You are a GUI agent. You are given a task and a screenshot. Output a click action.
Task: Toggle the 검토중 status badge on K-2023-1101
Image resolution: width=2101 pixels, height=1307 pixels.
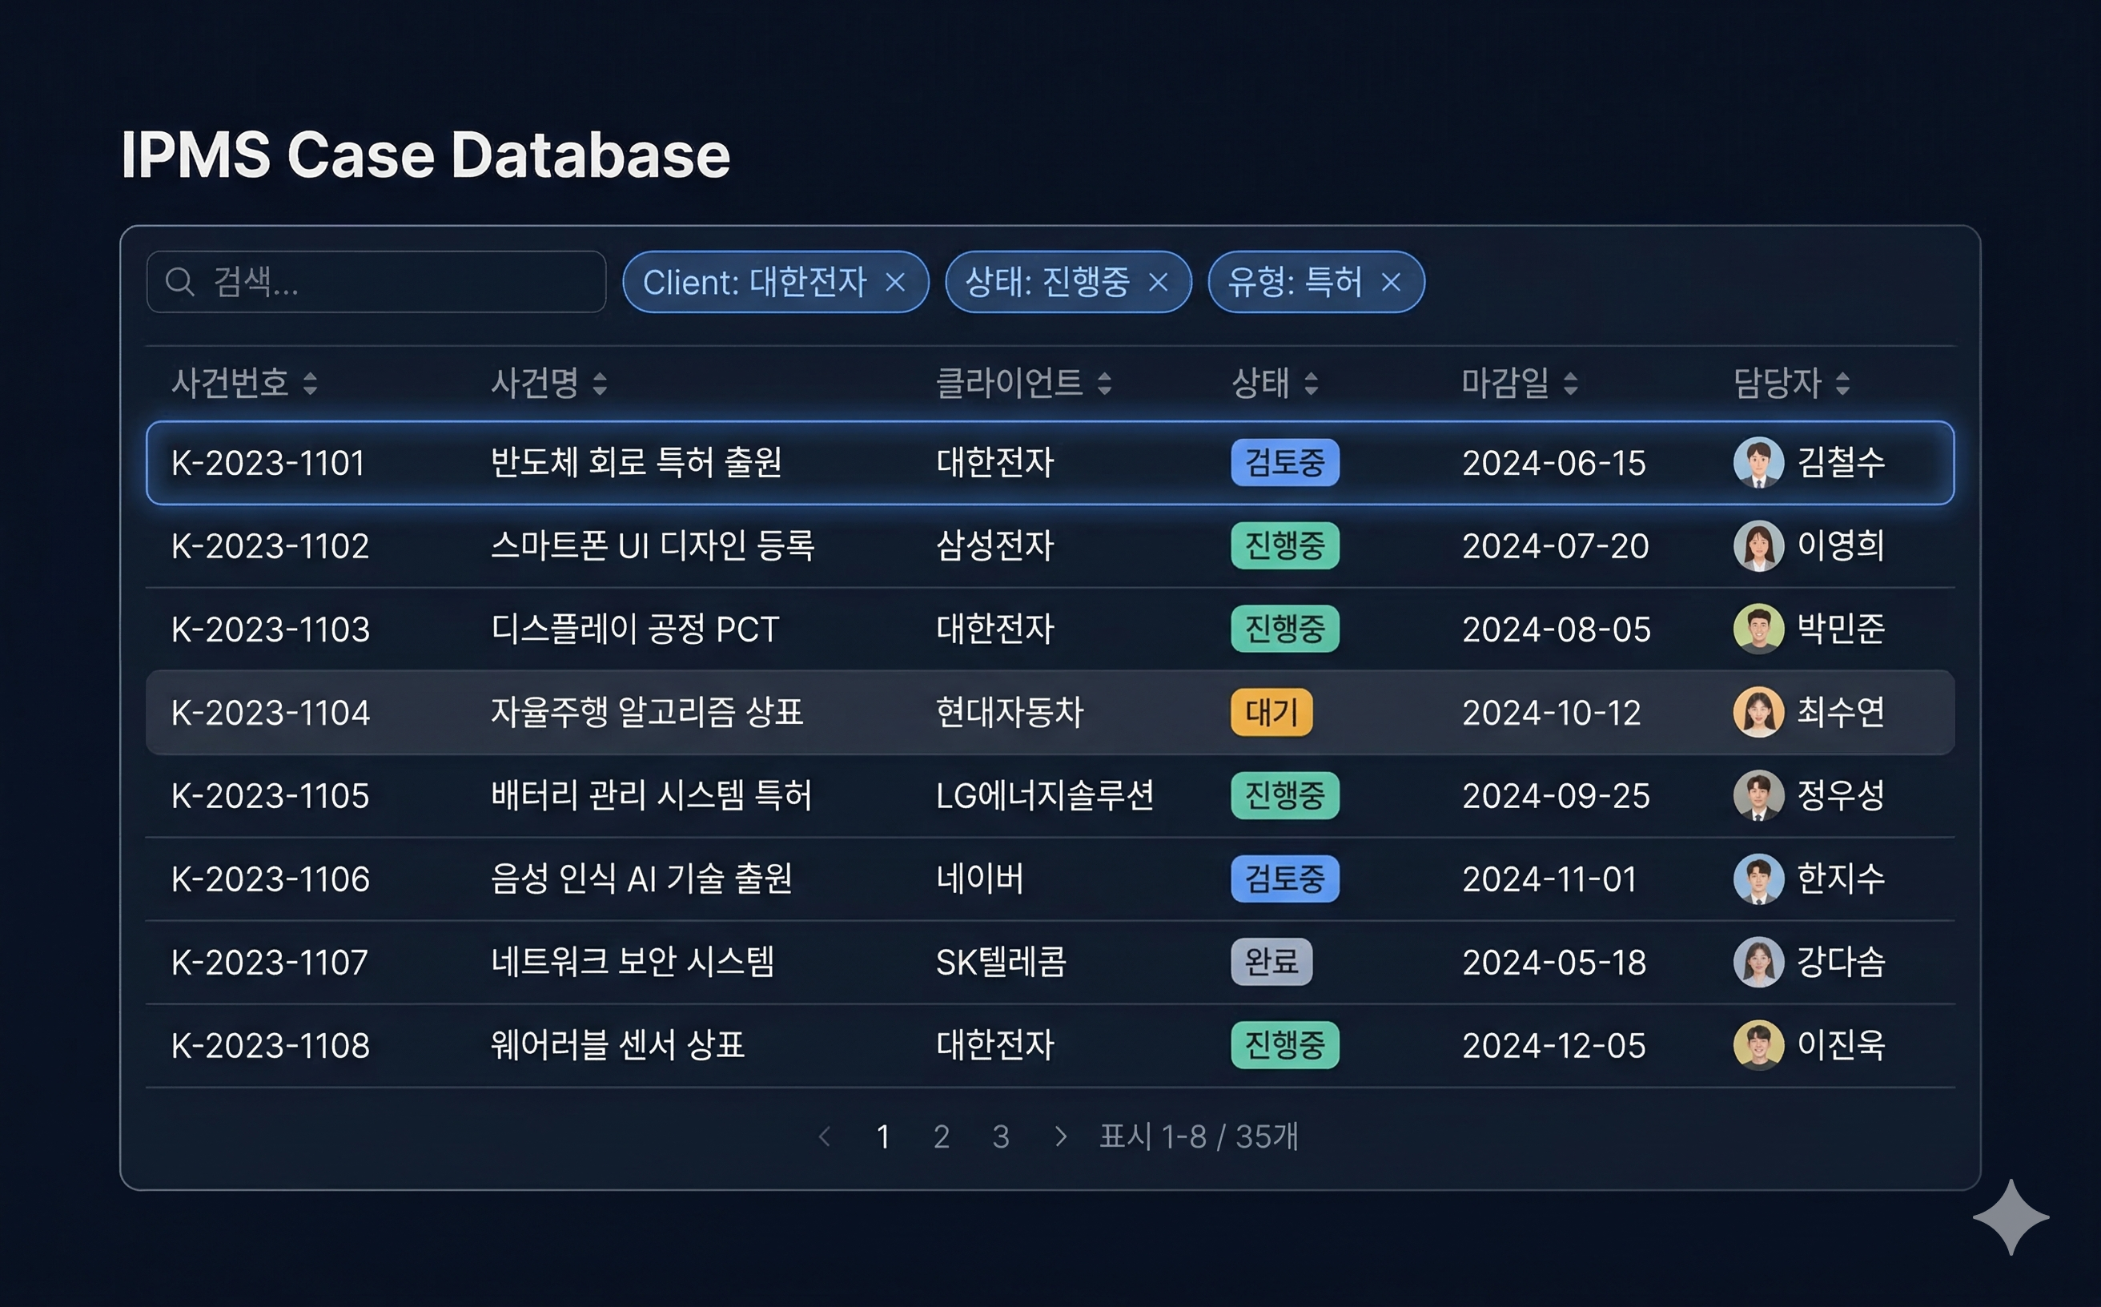coord(1285,464)
